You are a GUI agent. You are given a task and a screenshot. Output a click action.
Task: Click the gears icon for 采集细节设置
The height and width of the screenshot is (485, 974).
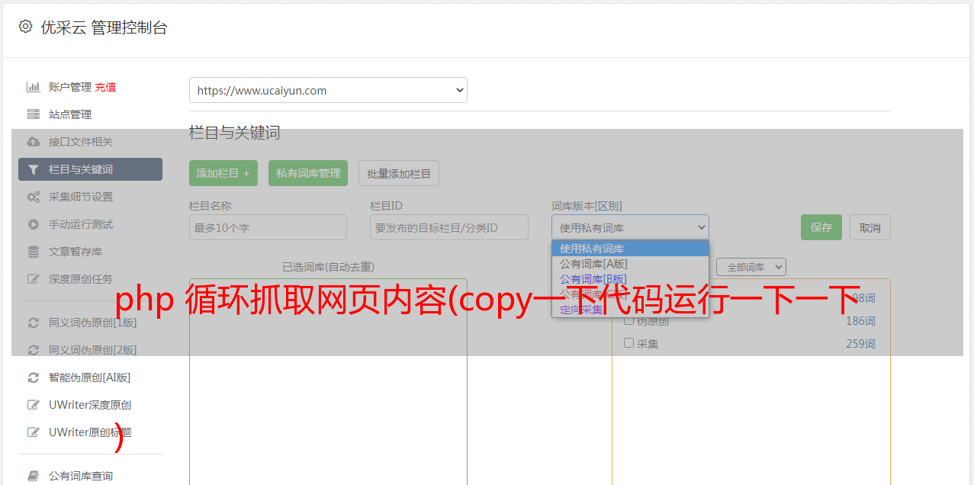(x=34, y=197)
